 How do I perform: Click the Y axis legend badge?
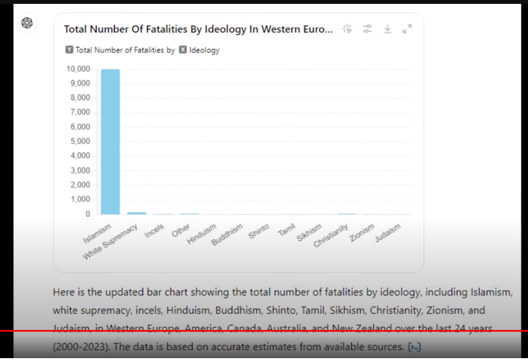(x=69, y=50)
